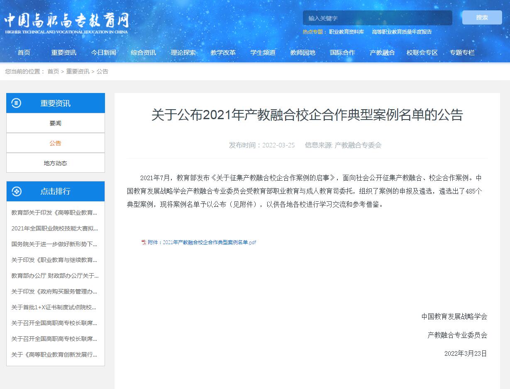The height and width of the screenshot is (389, 510).
Task: Click the PDF icon beside the attachment link
Action: click(x=144, y=242)
